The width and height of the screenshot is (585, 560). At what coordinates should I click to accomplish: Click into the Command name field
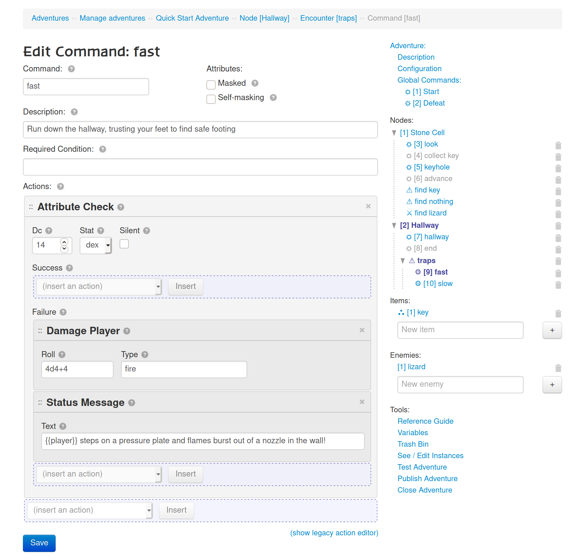click(x=86, y=87)
